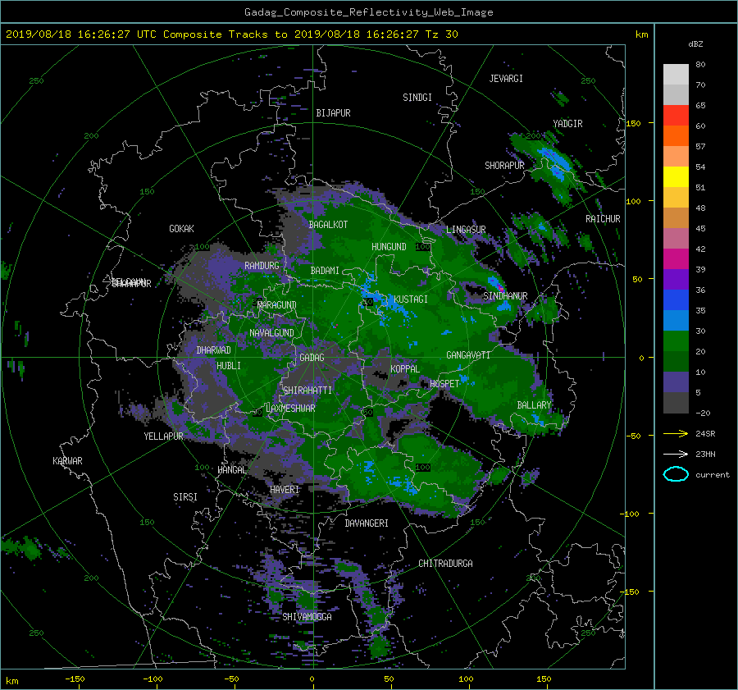
Task: Pick the dark gray -20 to 5 dBZ swatch
Action: [676, 402]
